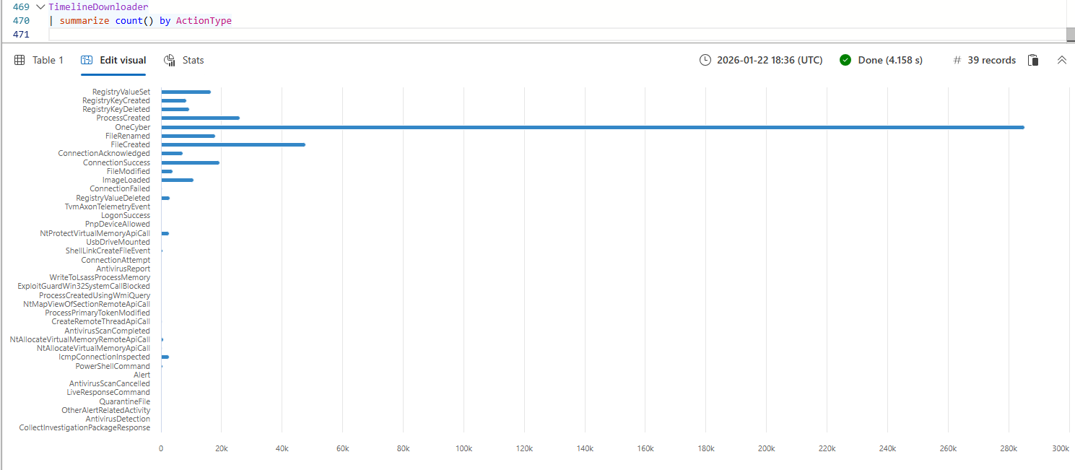Click the hash icon next to 39 records
This screenshot has width=1075, height=470.
click(x=957, y=61)
